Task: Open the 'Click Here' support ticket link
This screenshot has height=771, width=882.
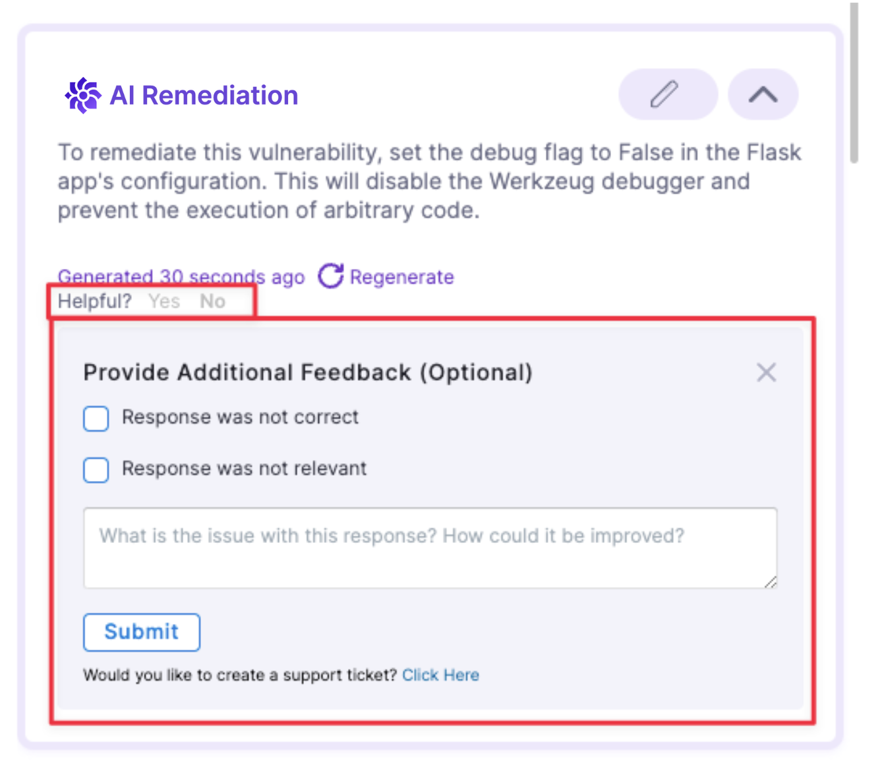Action: (440, 675)
